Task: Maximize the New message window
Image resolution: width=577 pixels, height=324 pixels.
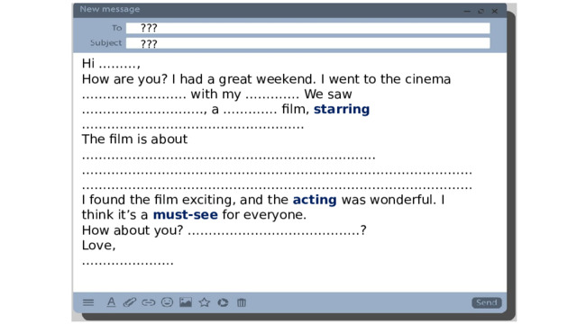Action: 481,12
